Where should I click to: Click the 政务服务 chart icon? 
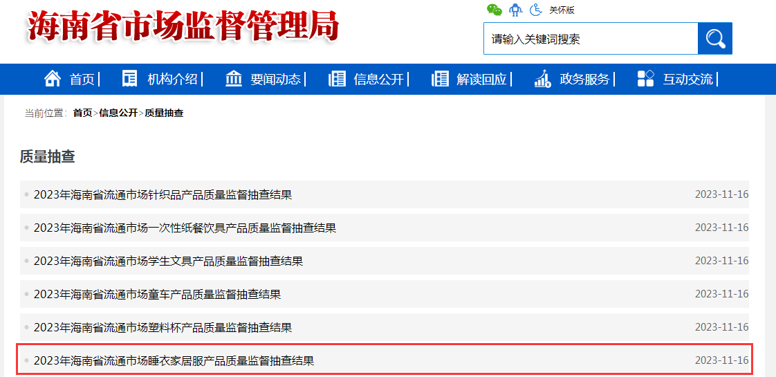point(543,79)
